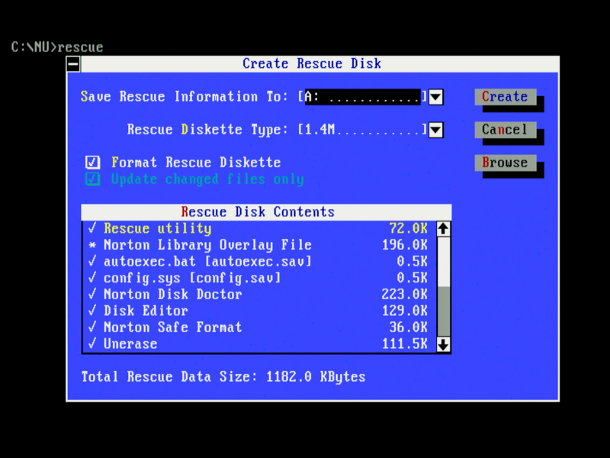Click the 129.0K size value
Image resolution: width=610 pixels, height=458 pixels.
tap(405, 311)
